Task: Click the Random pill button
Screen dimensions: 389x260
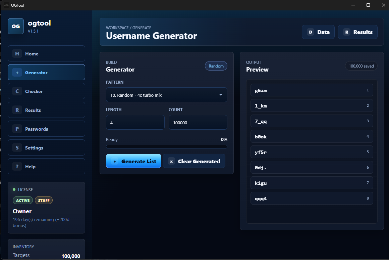Action: click(x=216, y=66)
